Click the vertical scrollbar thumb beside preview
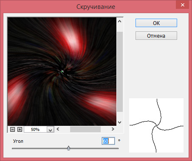The width and height of the screenshot is (192, 161). pos(120,72)
